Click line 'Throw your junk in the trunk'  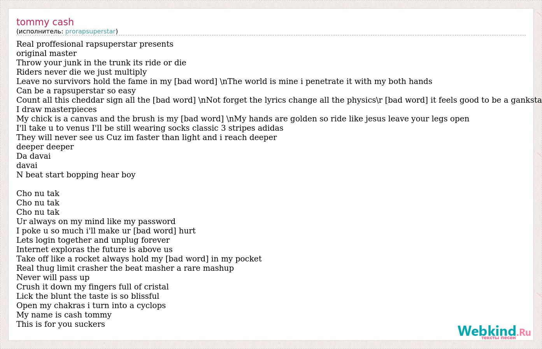[101, 63]
